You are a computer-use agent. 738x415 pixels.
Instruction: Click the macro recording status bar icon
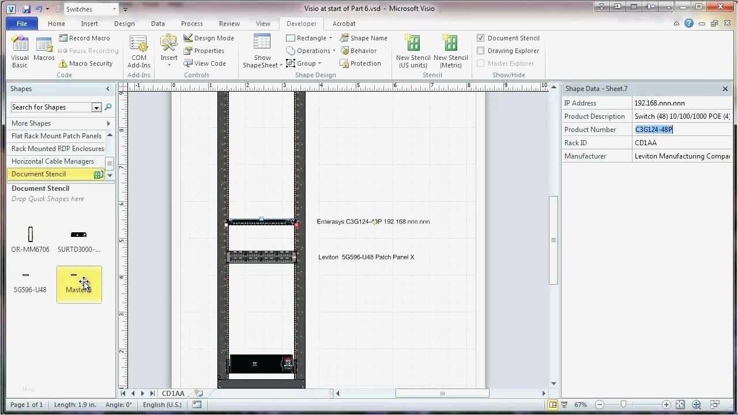click(x=197, y=405)
